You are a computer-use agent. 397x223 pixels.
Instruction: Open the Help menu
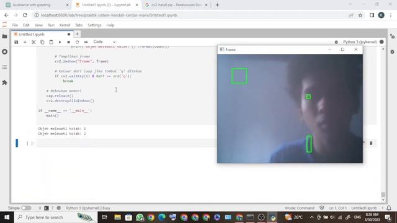110,25
